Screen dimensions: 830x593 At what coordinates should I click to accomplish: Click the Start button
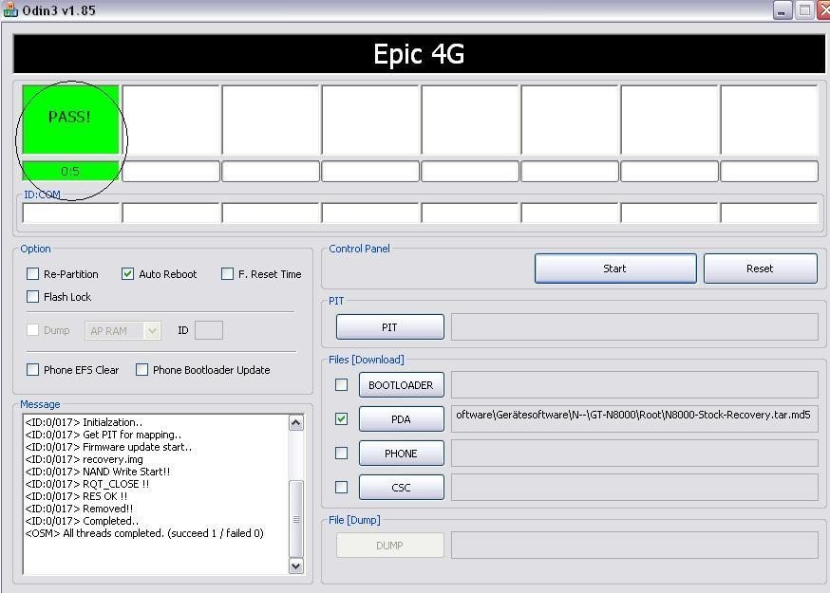[x=615, y=269]
